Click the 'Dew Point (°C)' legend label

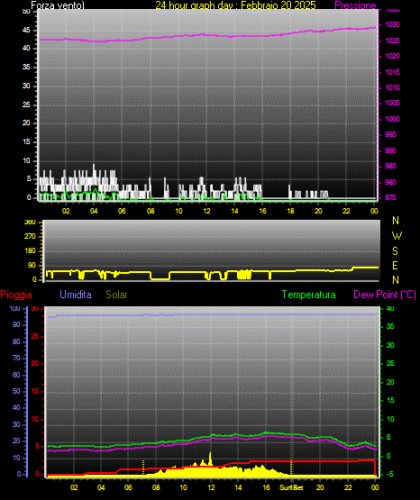[x=385, y=295]
